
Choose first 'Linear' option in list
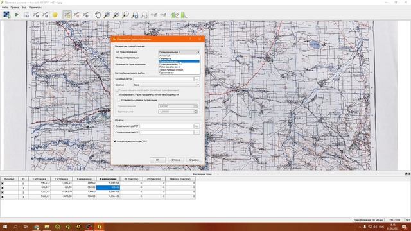point(179,56)
